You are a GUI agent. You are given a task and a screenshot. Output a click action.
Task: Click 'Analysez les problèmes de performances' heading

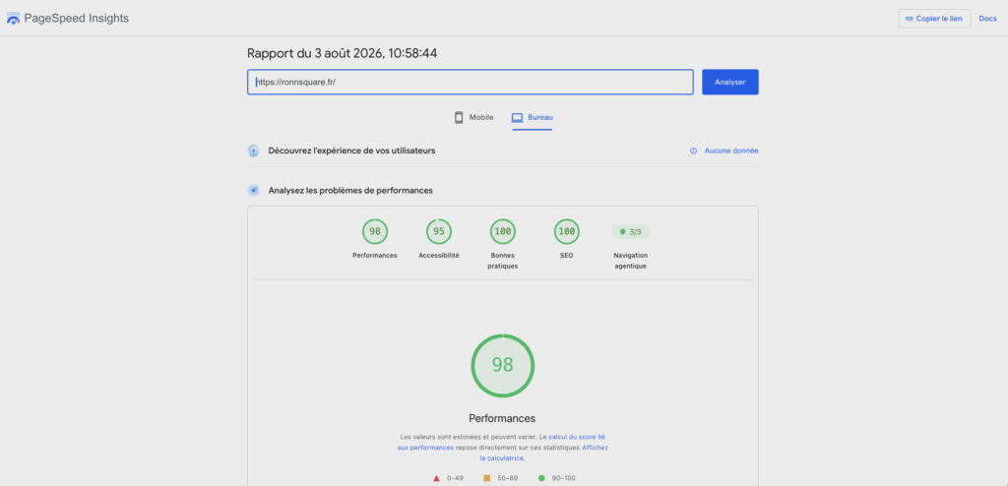click(350, 190)
